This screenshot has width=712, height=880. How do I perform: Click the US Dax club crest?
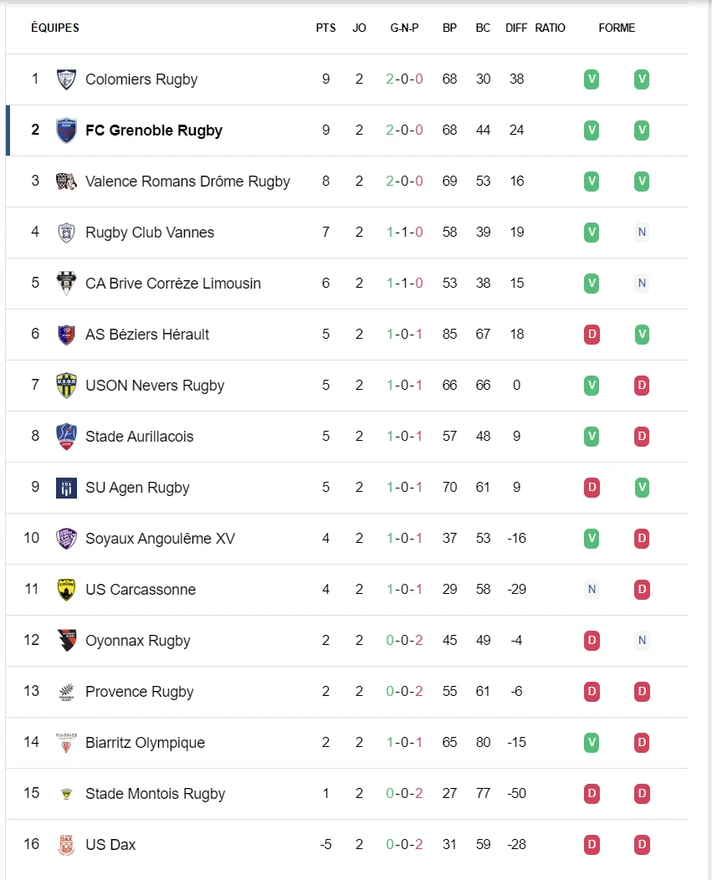click(x=66, y=845)
